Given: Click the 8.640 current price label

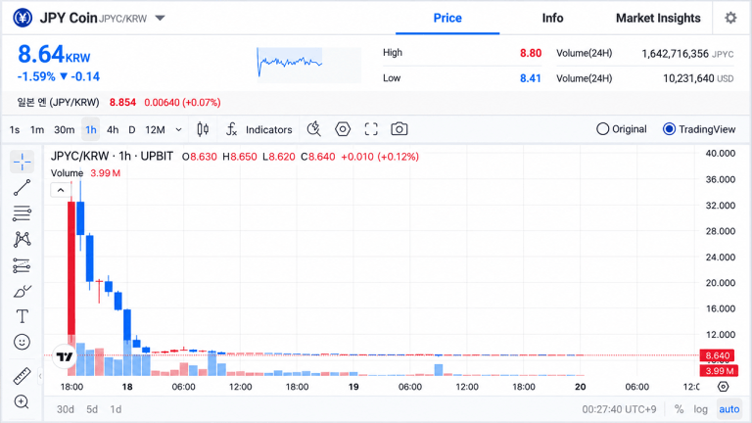Looking at the screenshot, I should (x=717, y=355).
